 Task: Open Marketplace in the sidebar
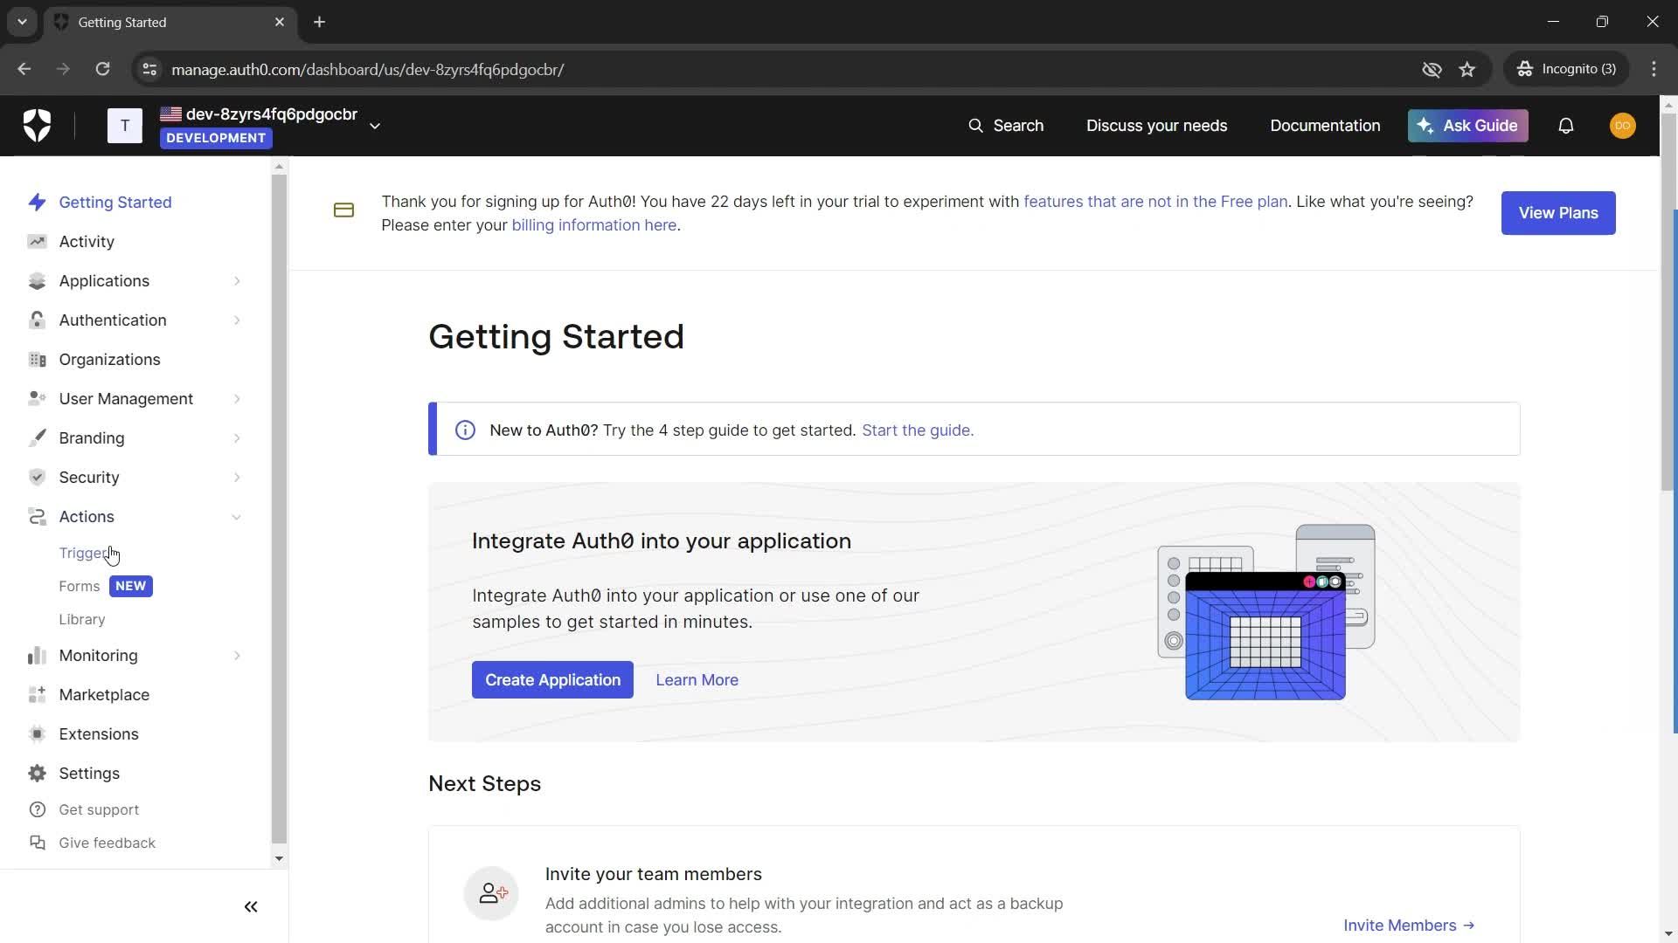click(104, 695)
